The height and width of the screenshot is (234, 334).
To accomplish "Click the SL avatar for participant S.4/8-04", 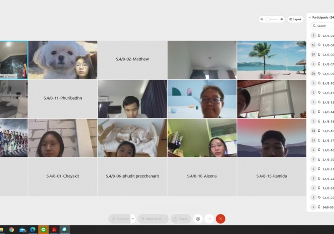I will 313,45.
